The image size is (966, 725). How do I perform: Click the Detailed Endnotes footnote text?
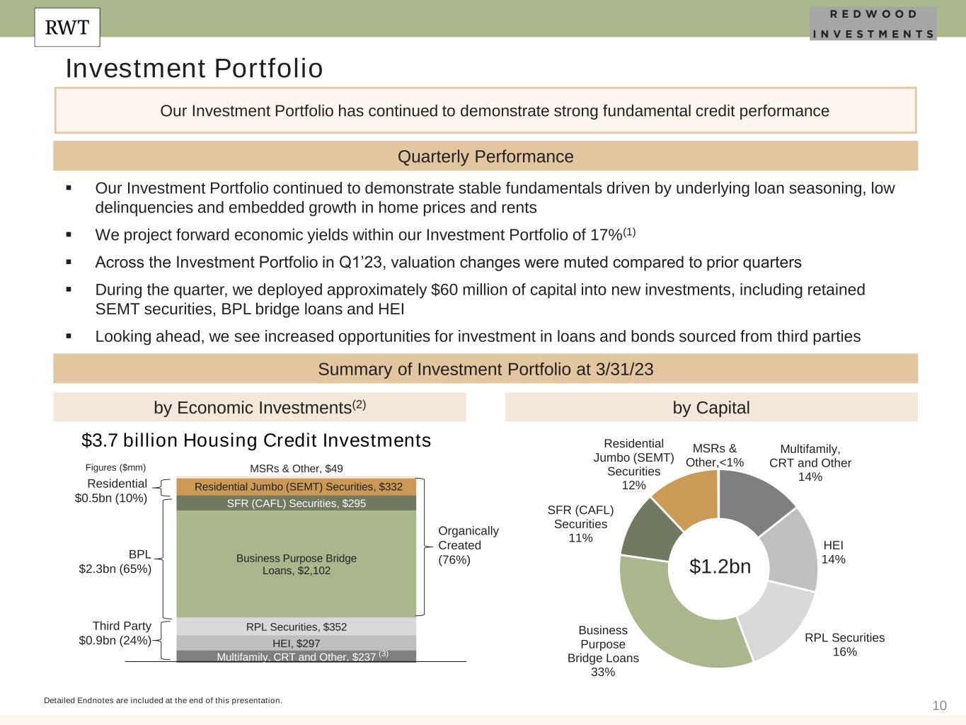coord(163,700)
